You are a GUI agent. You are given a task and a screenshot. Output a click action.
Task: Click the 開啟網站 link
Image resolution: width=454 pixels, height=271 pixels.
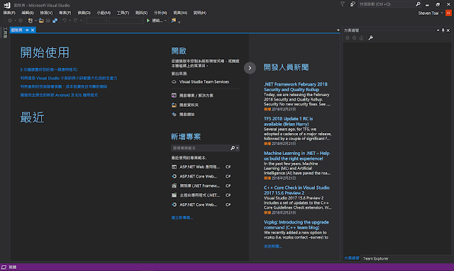pos(187,115)
